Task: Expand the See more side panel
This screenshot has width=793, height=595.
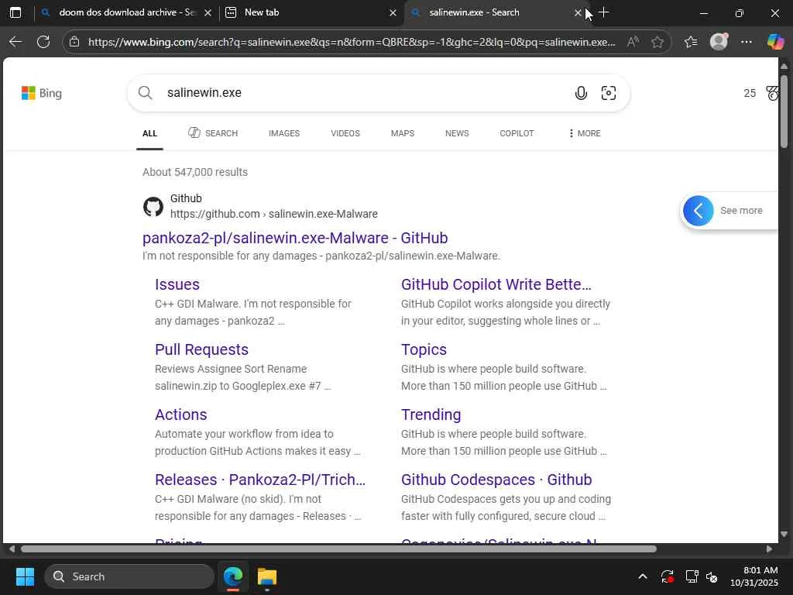Action: pyautogui.click(x=699, y=211)
